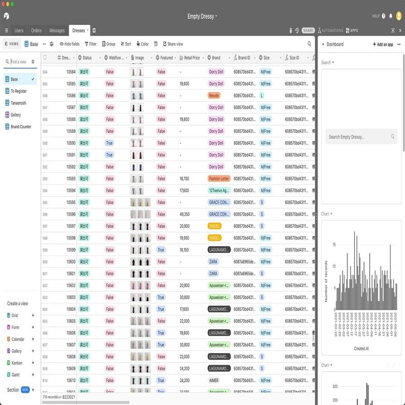Click the Webflow True tag in row 10590
This screenshot has height=405, width=405.
coord(109,143)
